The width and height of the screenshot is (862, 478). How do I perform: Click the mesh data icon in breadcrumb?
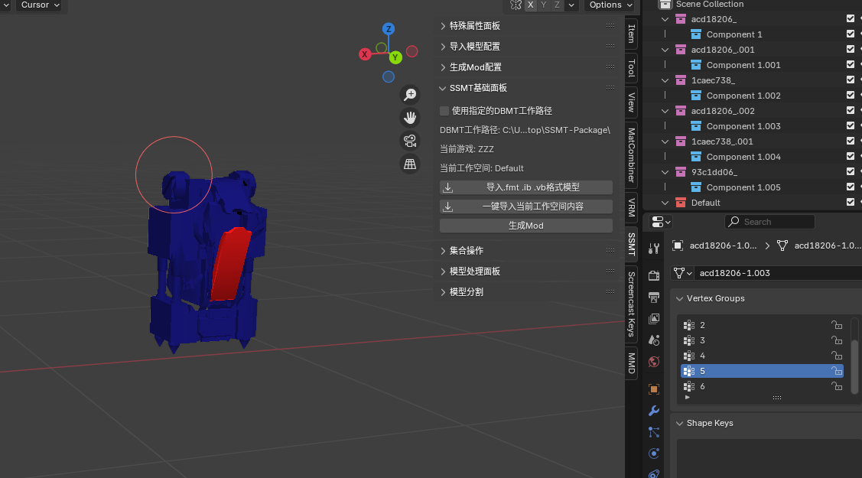[782, 246]
